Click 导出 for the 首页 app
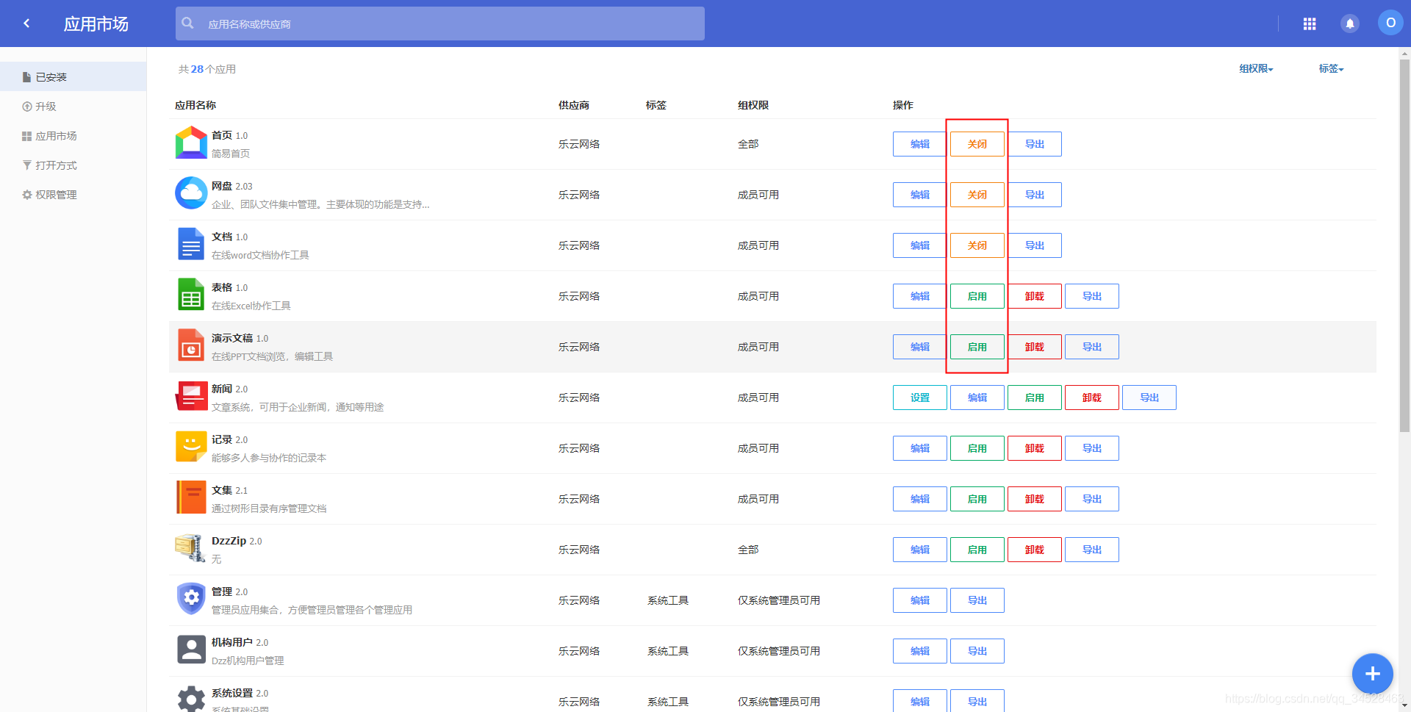The image size is (1411, 712). point(1034,144)
